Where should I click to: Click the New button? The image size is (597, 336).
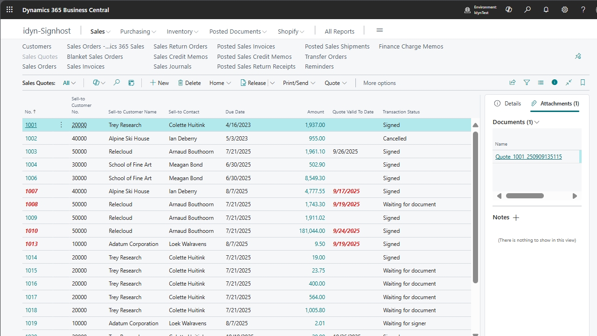pyautogui.click(x=159, y=83)
